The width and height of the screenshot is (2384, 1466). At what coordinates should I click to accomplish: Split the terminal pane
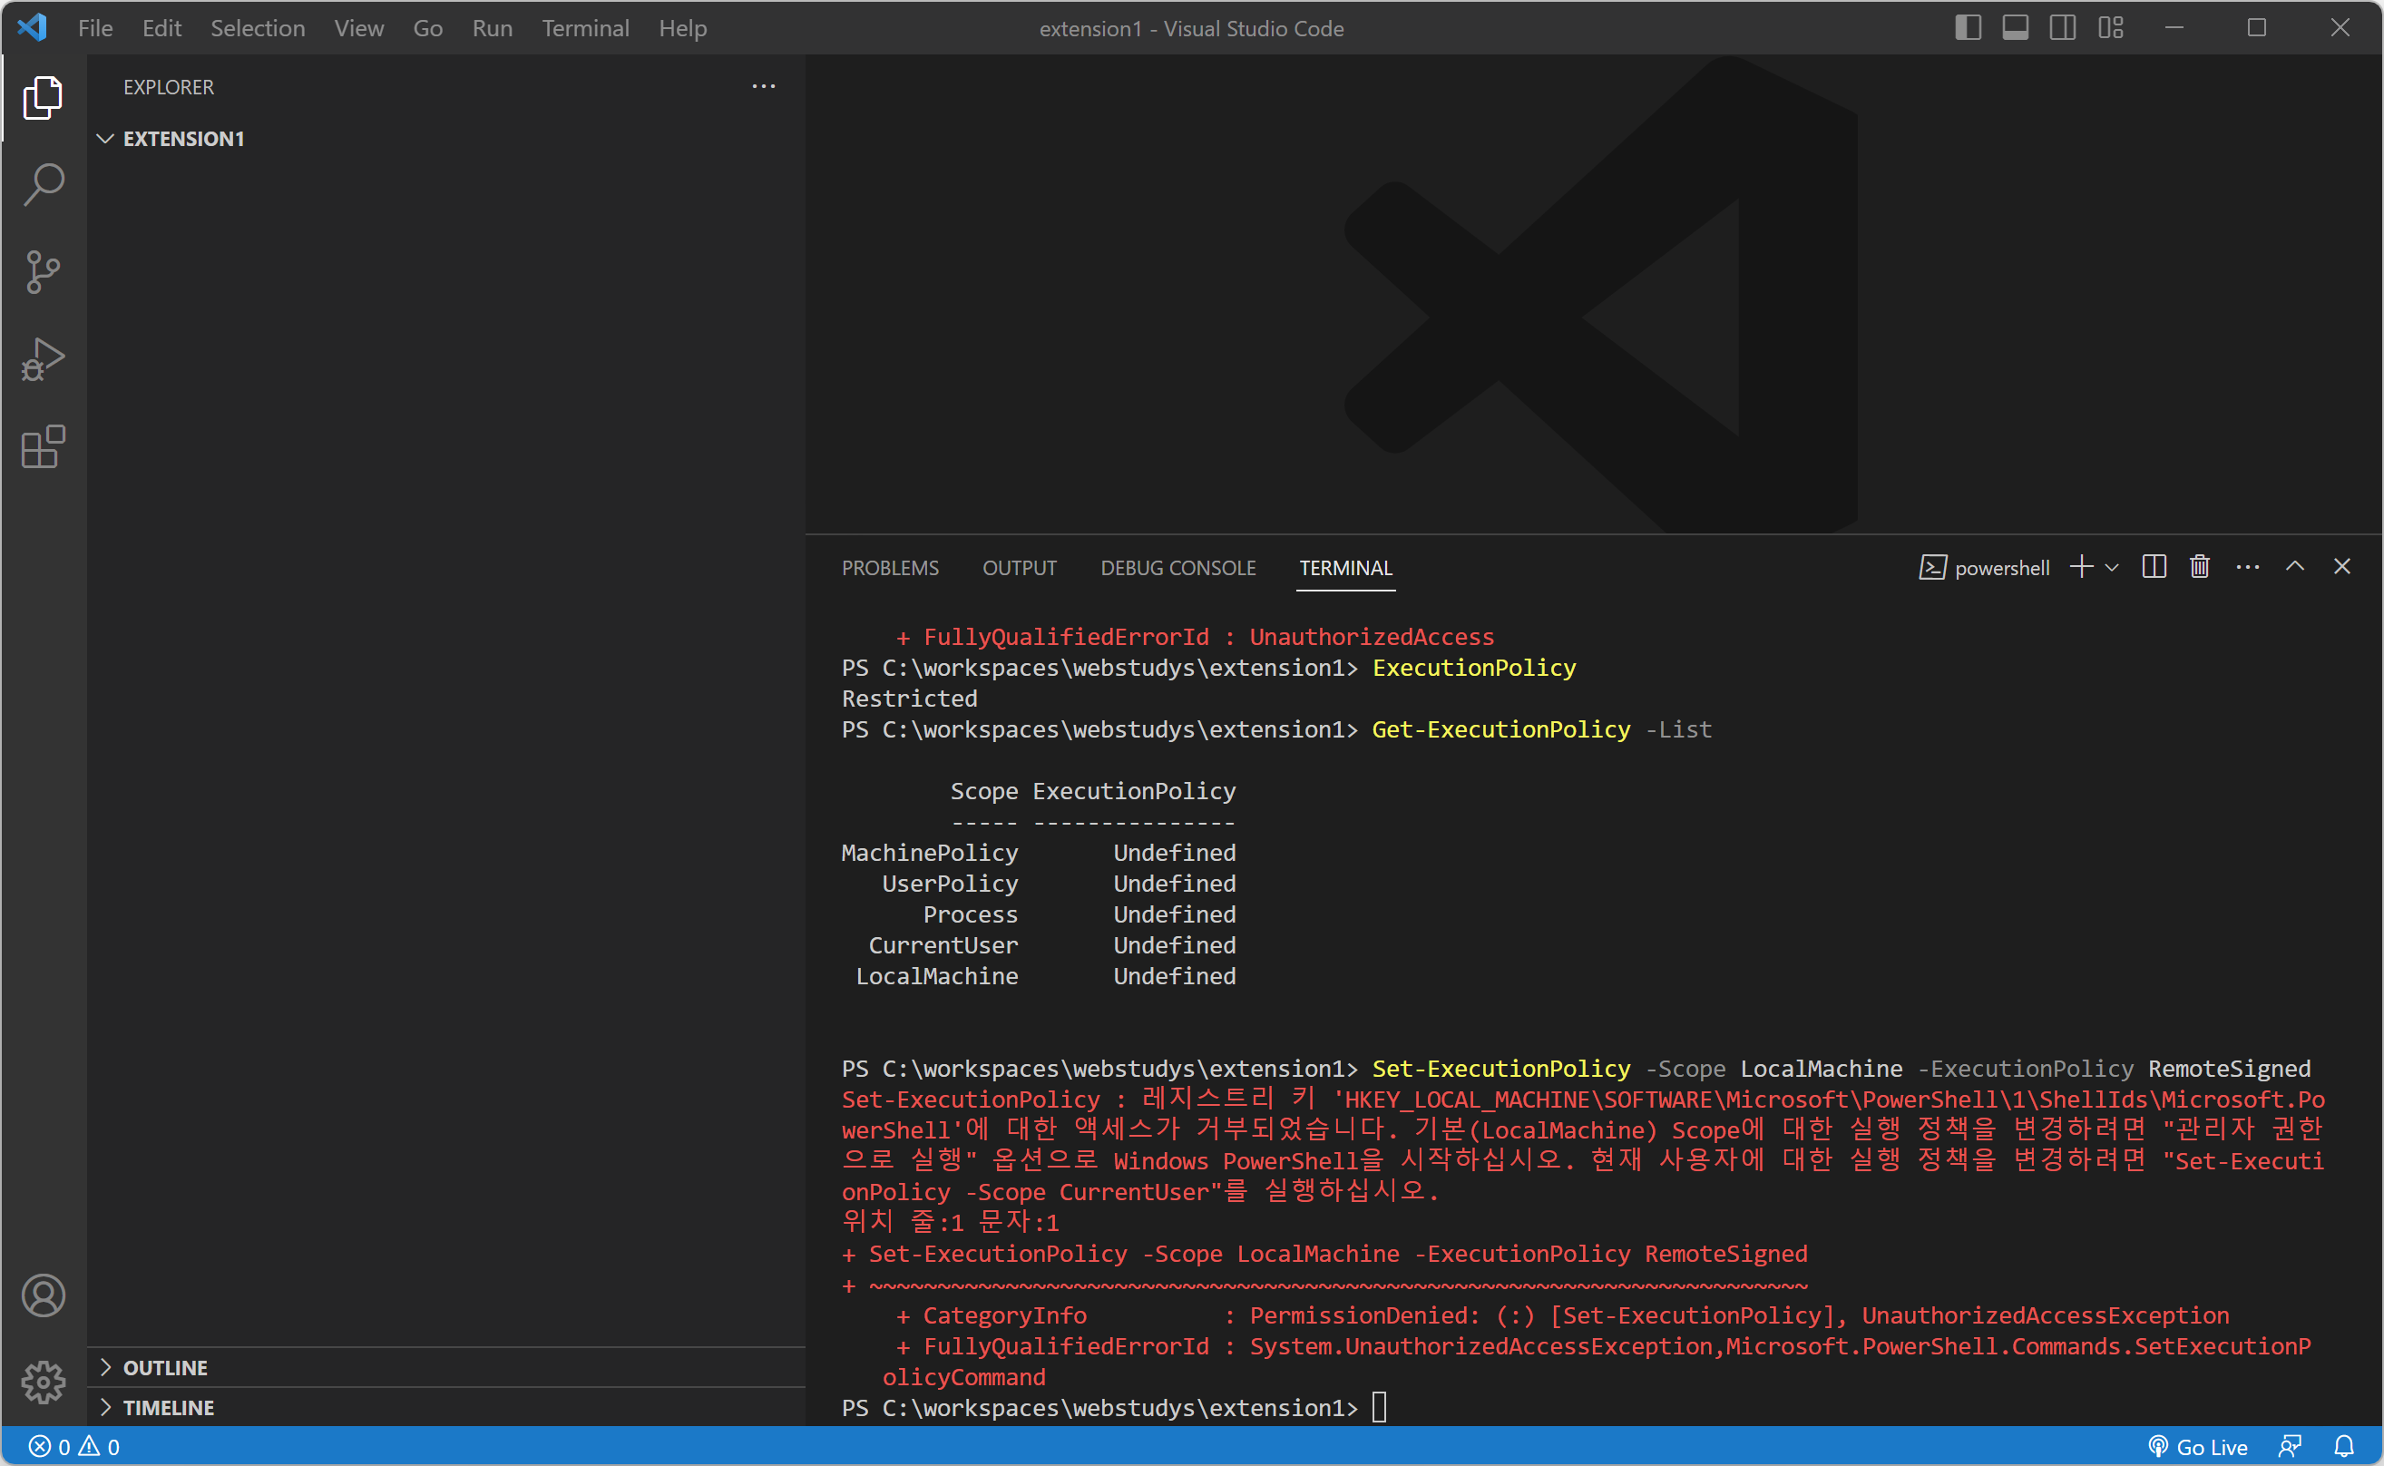click(x=2154, y=567)
